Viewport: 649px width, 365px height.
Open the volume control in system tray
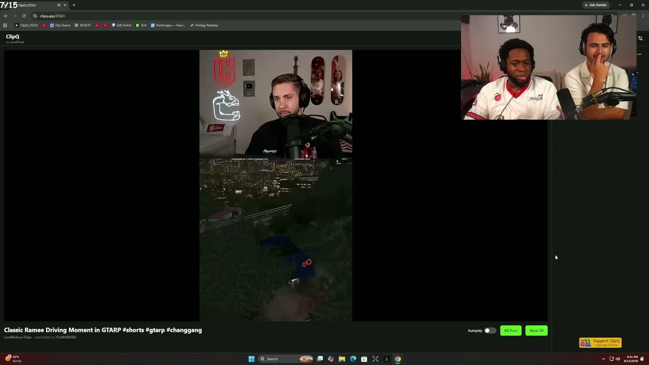618,359
